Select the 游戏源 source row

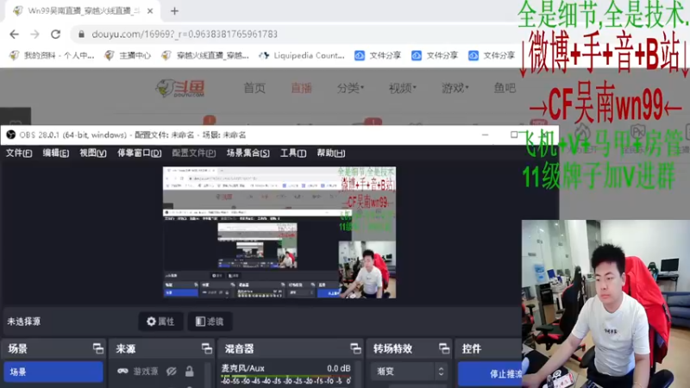(159, 372)
